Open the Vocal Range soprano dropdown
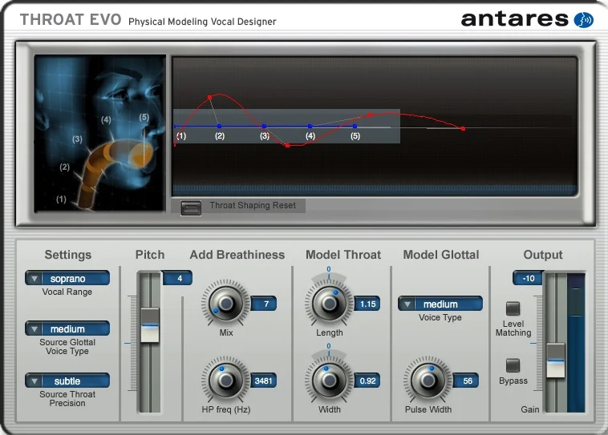Screen dimensions: 608x435 (x=67, y=279)
